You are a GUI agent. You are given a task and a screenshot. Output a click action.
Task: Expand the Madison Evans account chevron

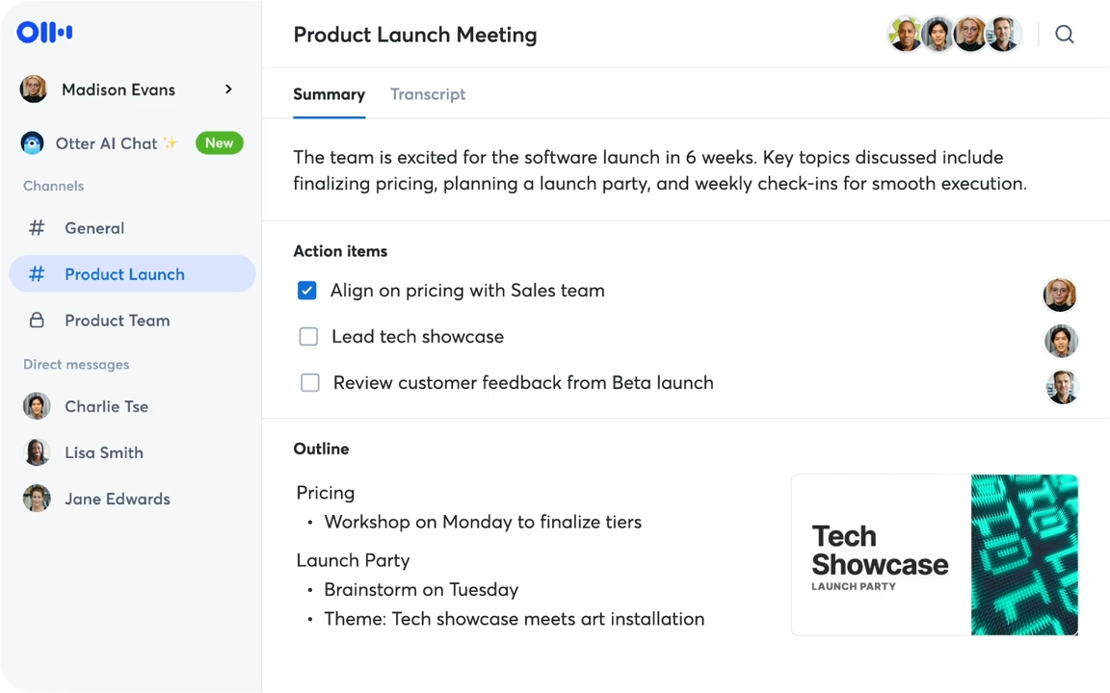click(x=228, y=90)
